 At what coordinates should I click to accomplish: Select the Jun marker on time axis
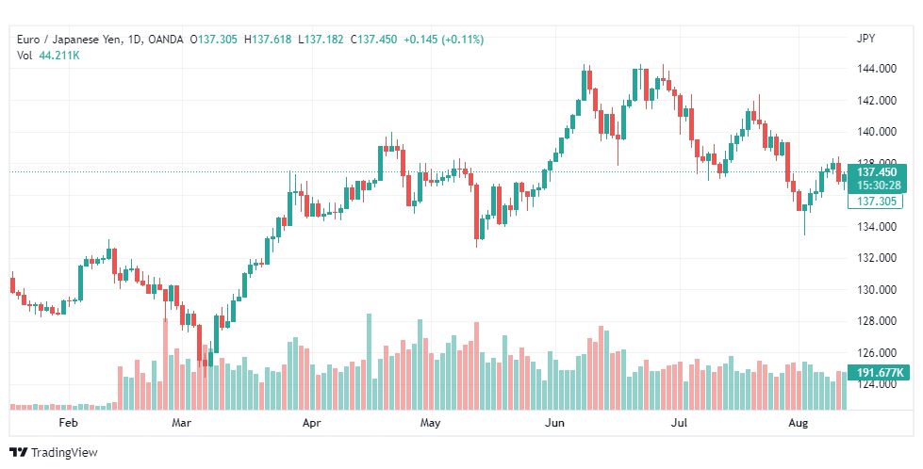click(x=554, y=423)
